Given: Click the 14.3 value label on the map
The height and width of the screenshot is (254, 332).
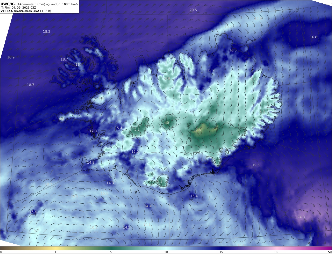Looking at the screenshot, I should pyautogui.click(x=110, y=183).
